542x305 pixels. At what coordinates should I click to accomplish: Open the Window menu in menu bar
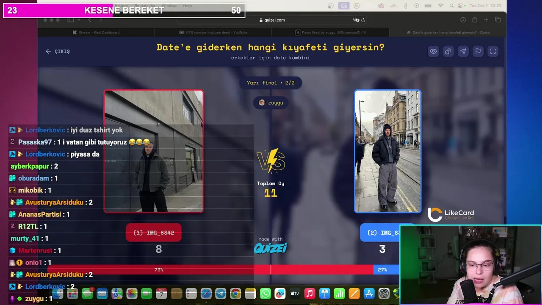(x=169, y=6)
